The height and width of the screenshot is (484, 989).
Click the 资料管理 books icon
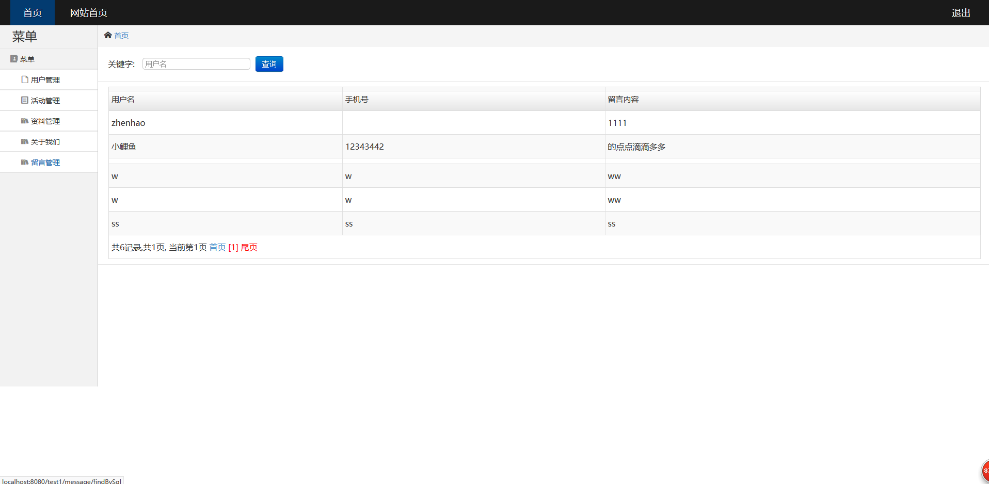(24, 121)
